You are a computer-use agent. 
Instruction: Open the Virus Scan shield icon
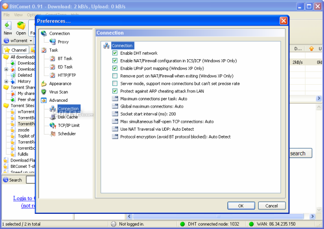tap(44, 92)
